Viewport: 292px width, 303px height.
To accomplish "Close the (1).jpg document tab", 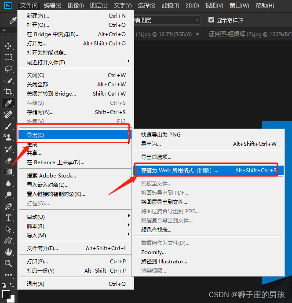I will tap(197, 34).
